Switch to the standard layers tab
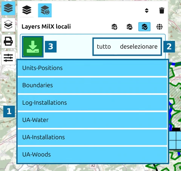Screen dimensions: 181x171 click(x=27, y=10)
